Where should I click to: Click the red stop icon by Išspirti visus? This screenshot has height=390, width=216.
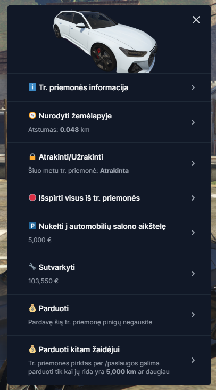pos(32,198)
